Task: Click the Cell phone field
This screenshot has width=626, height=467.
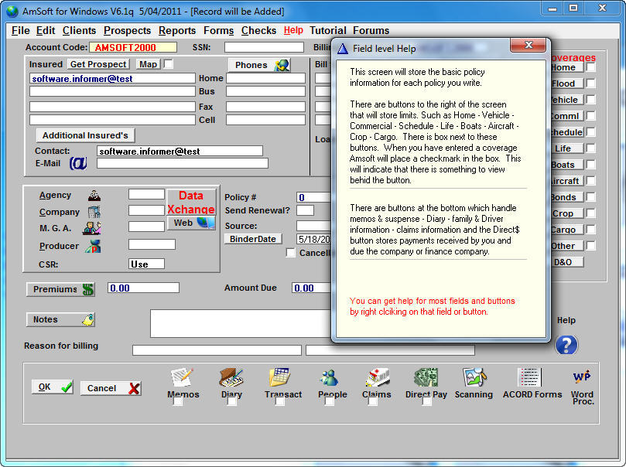Action: tap(266, 120)
